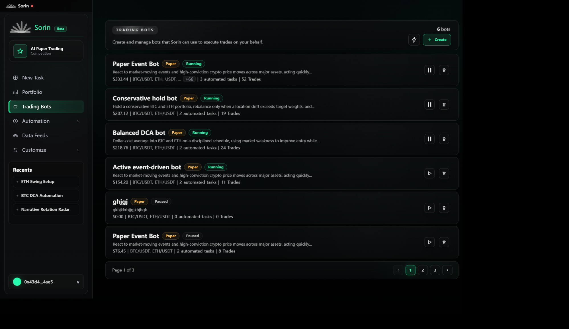Click the TRADING BOTS header label
This screenshot has height=329, width=569.
click(135, 30)
